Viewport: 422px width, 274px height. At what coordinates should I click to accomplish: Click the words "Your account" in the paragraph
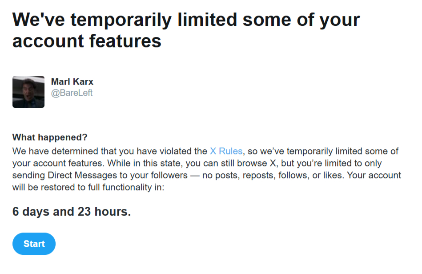[x=374, y=175]
